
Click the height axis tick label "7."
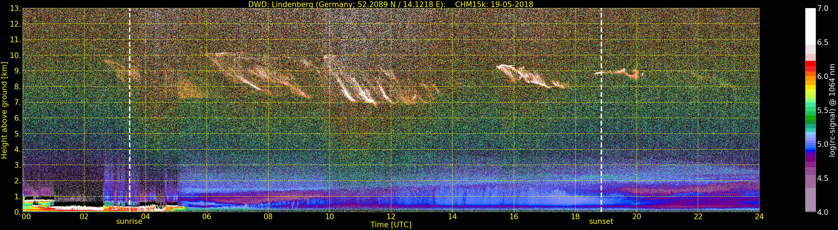coord(17,102)
